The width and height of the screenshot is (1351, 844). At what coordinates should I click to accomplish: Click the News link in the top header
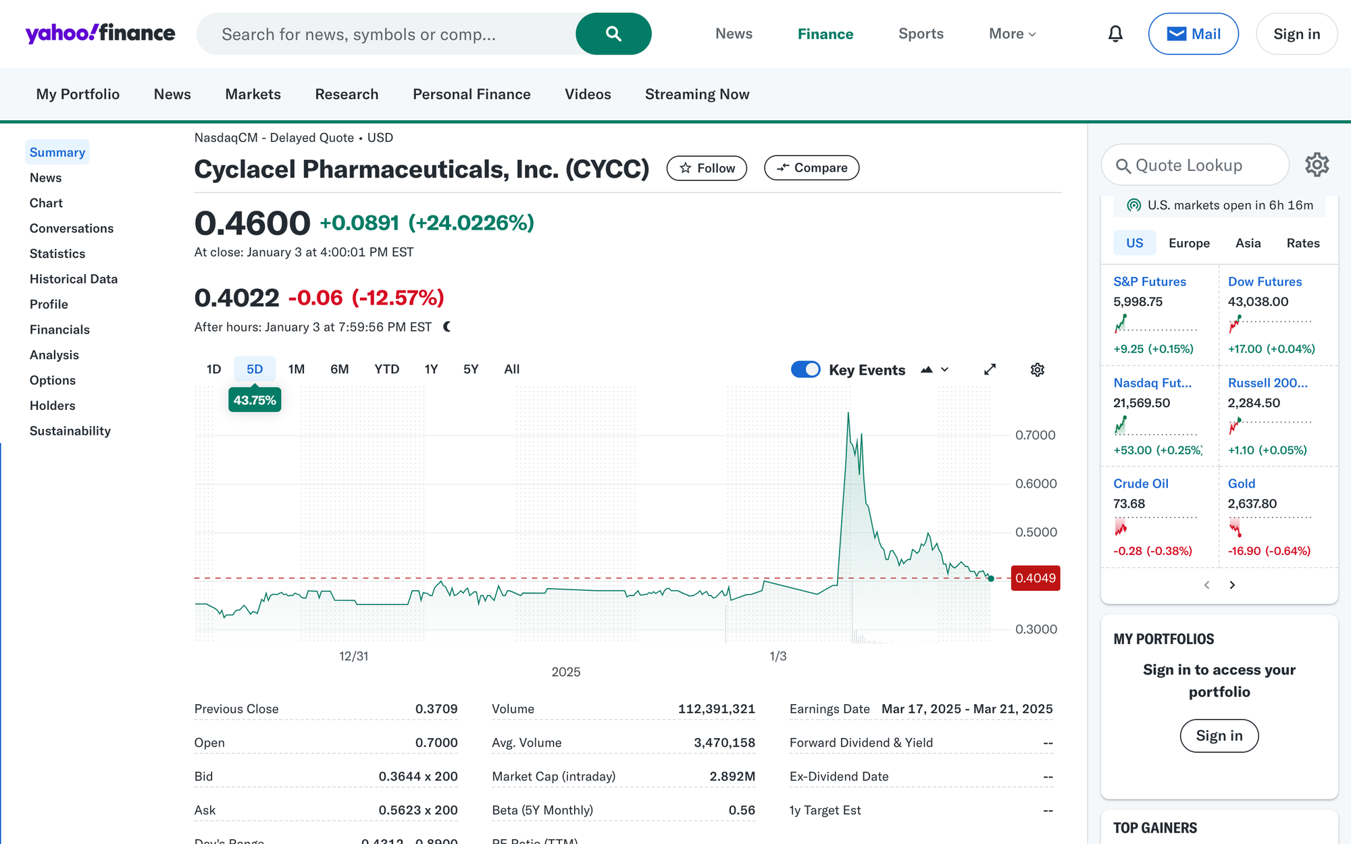tap(734, 34)
